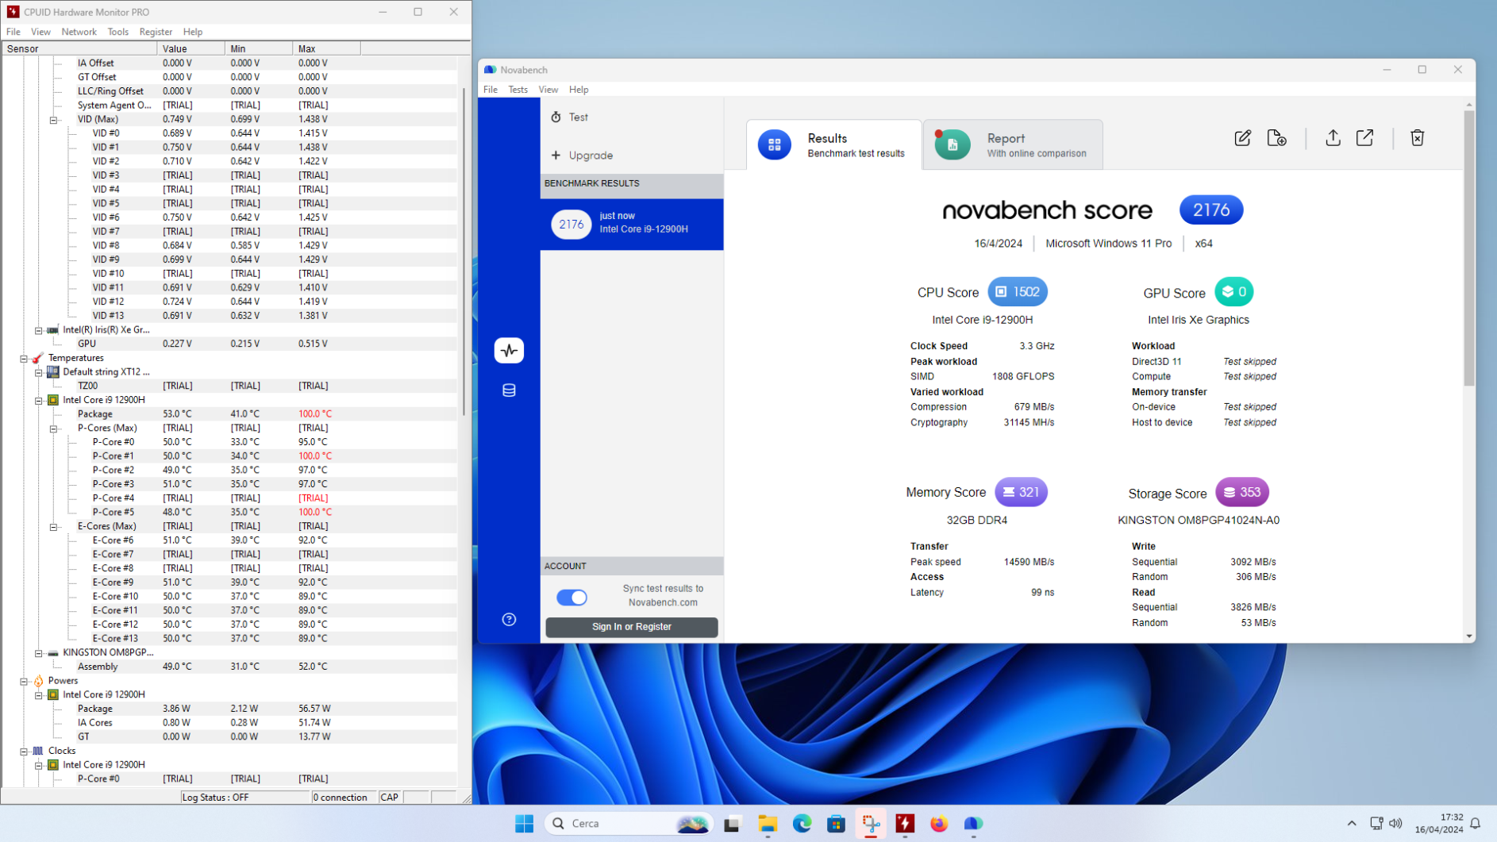Image resolution: width=1497 pixels, height=842 pixels.
Task: Click the Novabench score 2176 badge
Action: point(1211,210)
